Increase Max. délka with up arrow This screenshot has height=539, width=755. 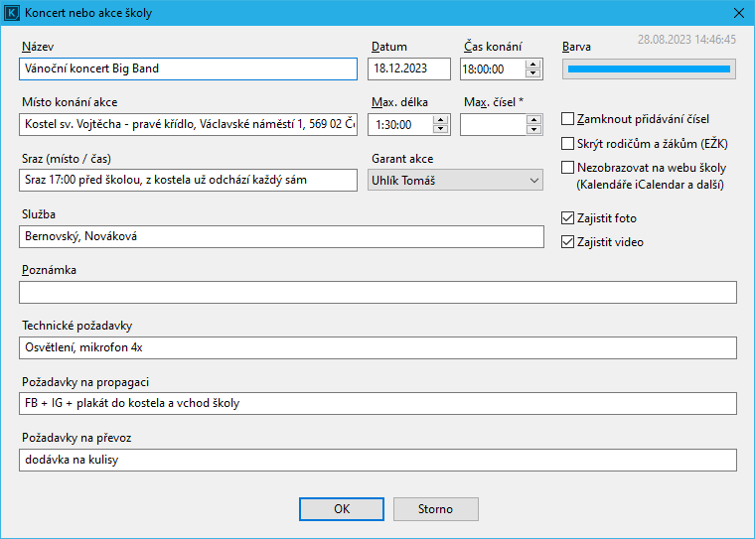(441, 120)
